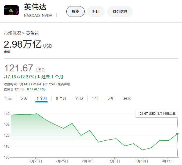Click the 收盘时间 3月14日 timestamp text
This screenshot has width=182, height=165.
pos(29,84)
